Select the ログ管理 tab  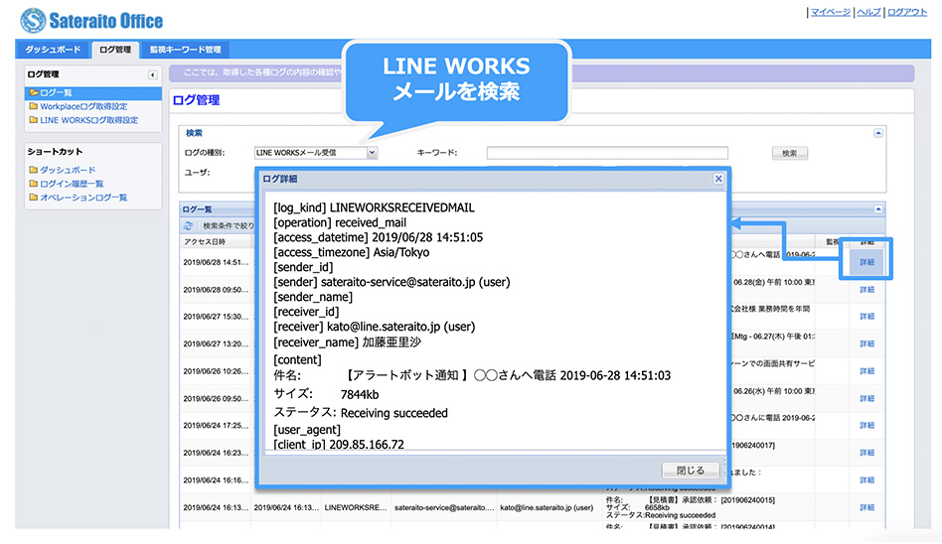115,50
